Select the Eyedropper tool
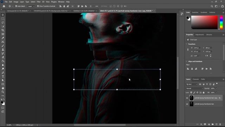 coord(3,38)
